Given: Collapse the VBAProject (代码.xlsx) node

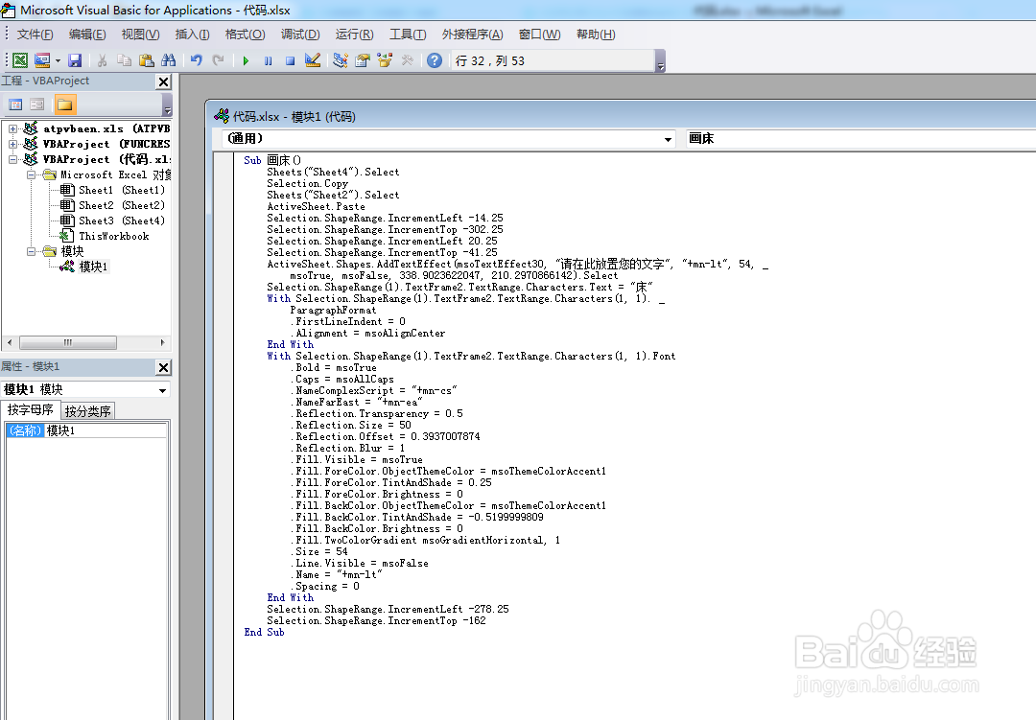Looking at the screenshot, I should pos(12,159).
